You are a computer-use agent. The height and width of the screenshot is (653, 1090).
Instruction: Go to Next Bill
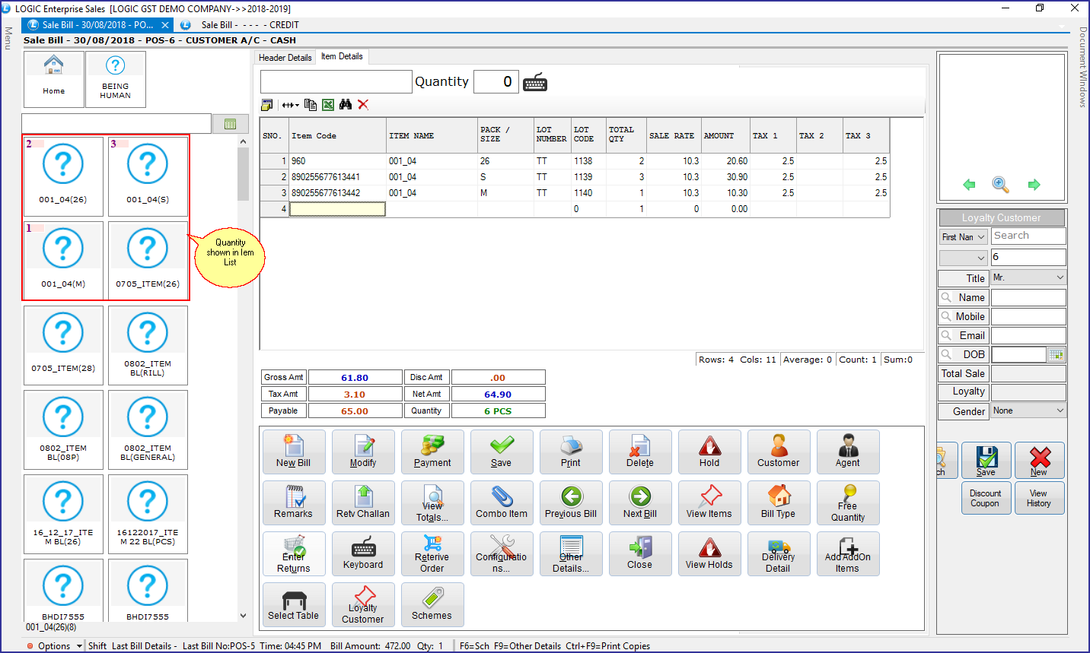click(x=640, y=502)
